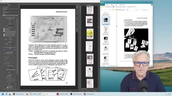Click Apply To under Picture Shape

tap(10, 72)
